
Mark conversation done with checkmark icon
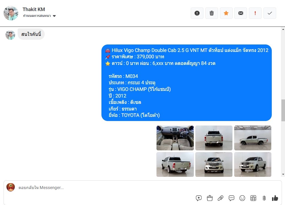point(270,13)
